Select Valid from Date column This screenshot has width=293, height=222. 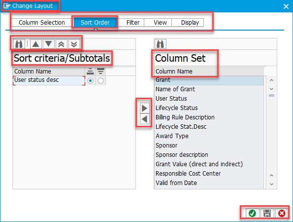pyautogui.click(x=209, y=183)
